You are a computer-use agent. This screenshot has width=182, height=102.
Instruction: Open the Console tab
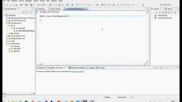(x=100, y=68)
